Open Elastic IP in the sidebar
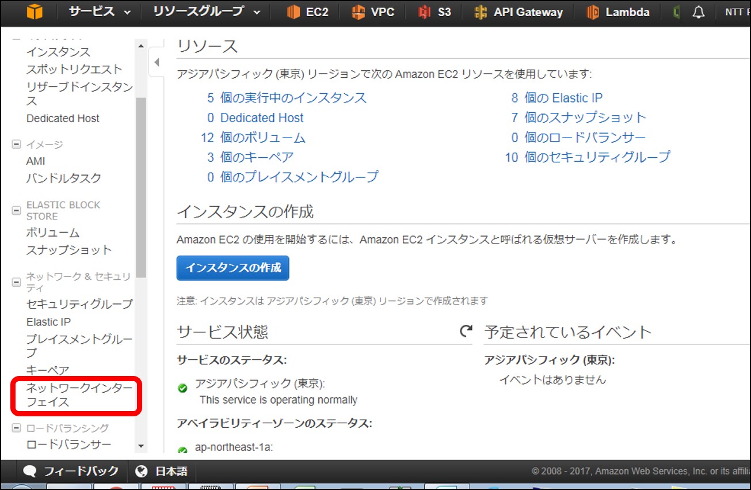This screenshot has width=751, height=490. point(48,322)
